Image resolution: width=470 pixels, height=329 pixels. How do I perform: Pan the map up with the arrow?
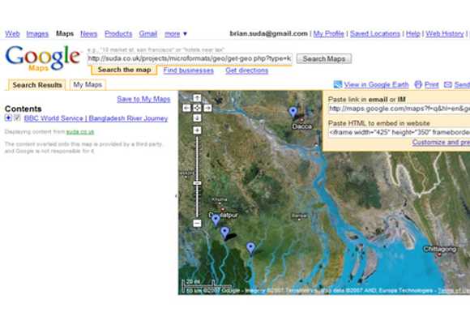pos(197,98)
